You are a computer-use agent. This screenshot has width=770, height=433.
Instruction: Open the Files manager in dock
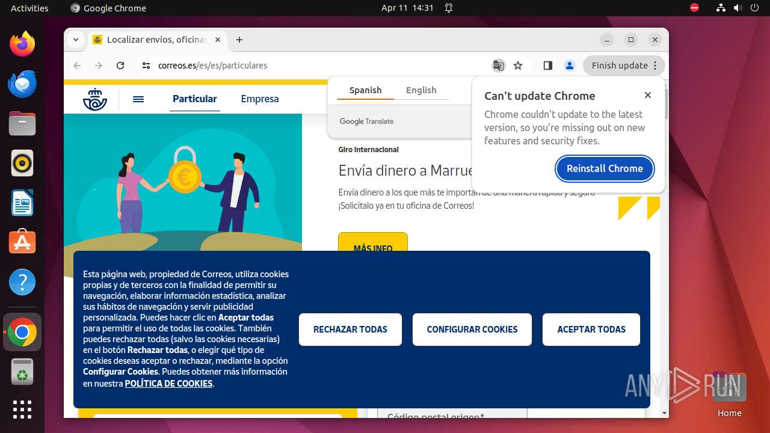(x=22, y=123)
